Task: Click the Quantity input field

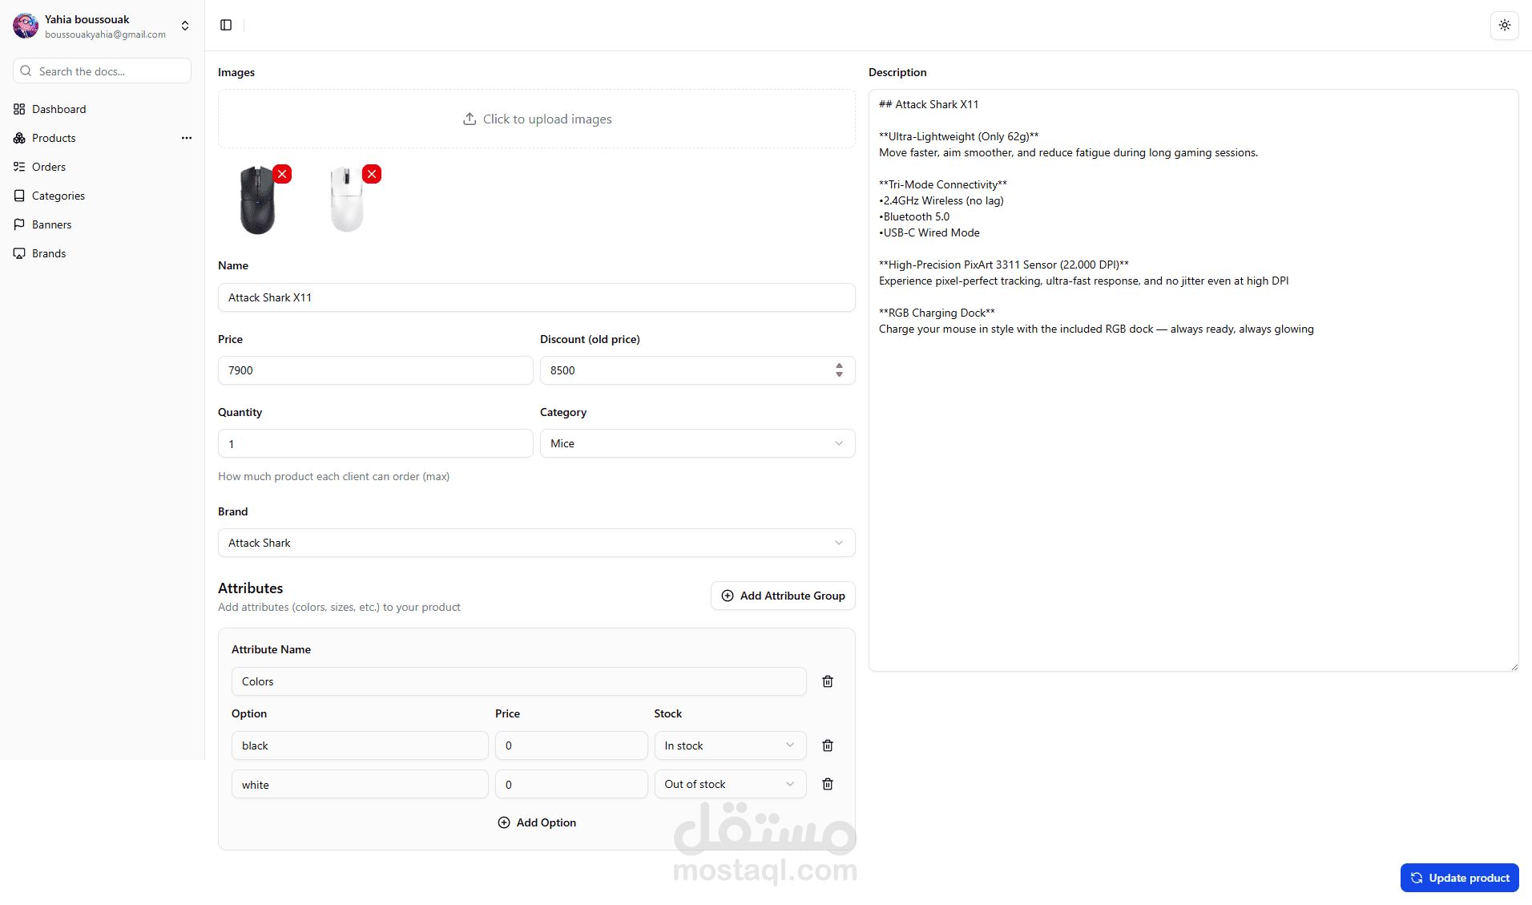Action: (375, 443)
